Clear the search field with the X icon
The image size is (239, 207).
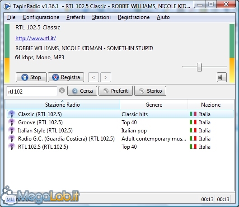pyautogui.click(x=62, y=90)
